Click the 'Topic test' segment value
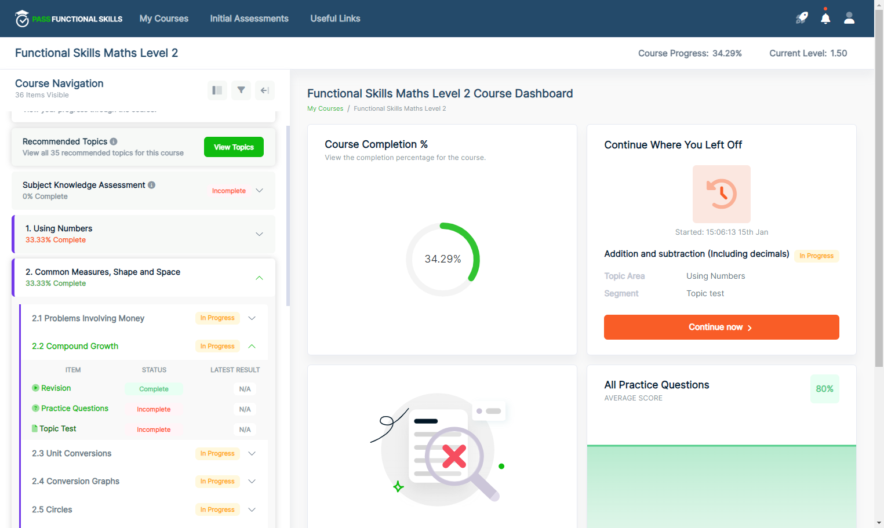This screenshot has width=884, height=528. click(x=705, y=293)
